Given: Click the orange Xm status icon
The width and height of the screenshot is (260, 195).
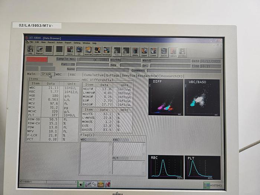Looking at the screenshot, I should 101,184.
